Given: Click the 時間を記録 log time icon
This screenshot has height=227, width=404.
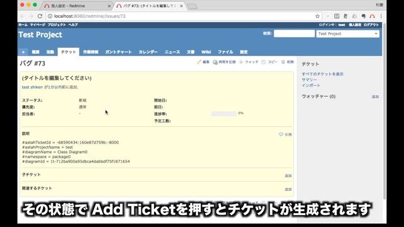Looking at the screenshot, I should 215,62.
